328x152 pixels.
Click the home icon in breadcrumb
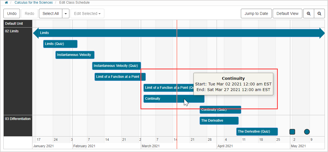(6, 3)
